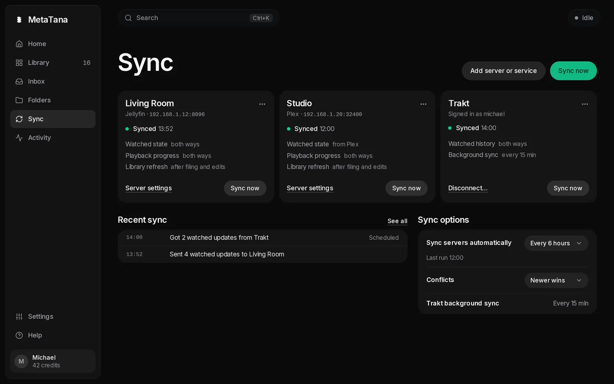Select Sync in the sidebar
The image size is (614, 384).
coord(53,119)
